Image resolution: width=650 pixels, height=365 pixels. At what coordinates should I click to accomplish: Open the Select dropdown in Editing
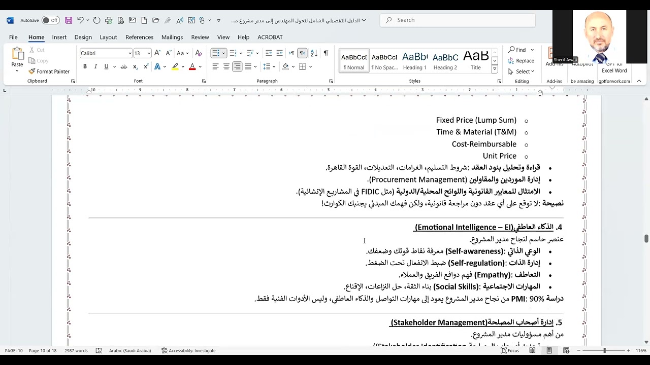521,71
